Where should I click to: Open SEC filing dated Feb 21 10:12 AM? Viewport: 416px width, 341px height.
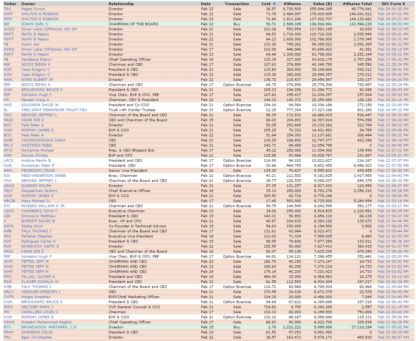pos(393,277)
